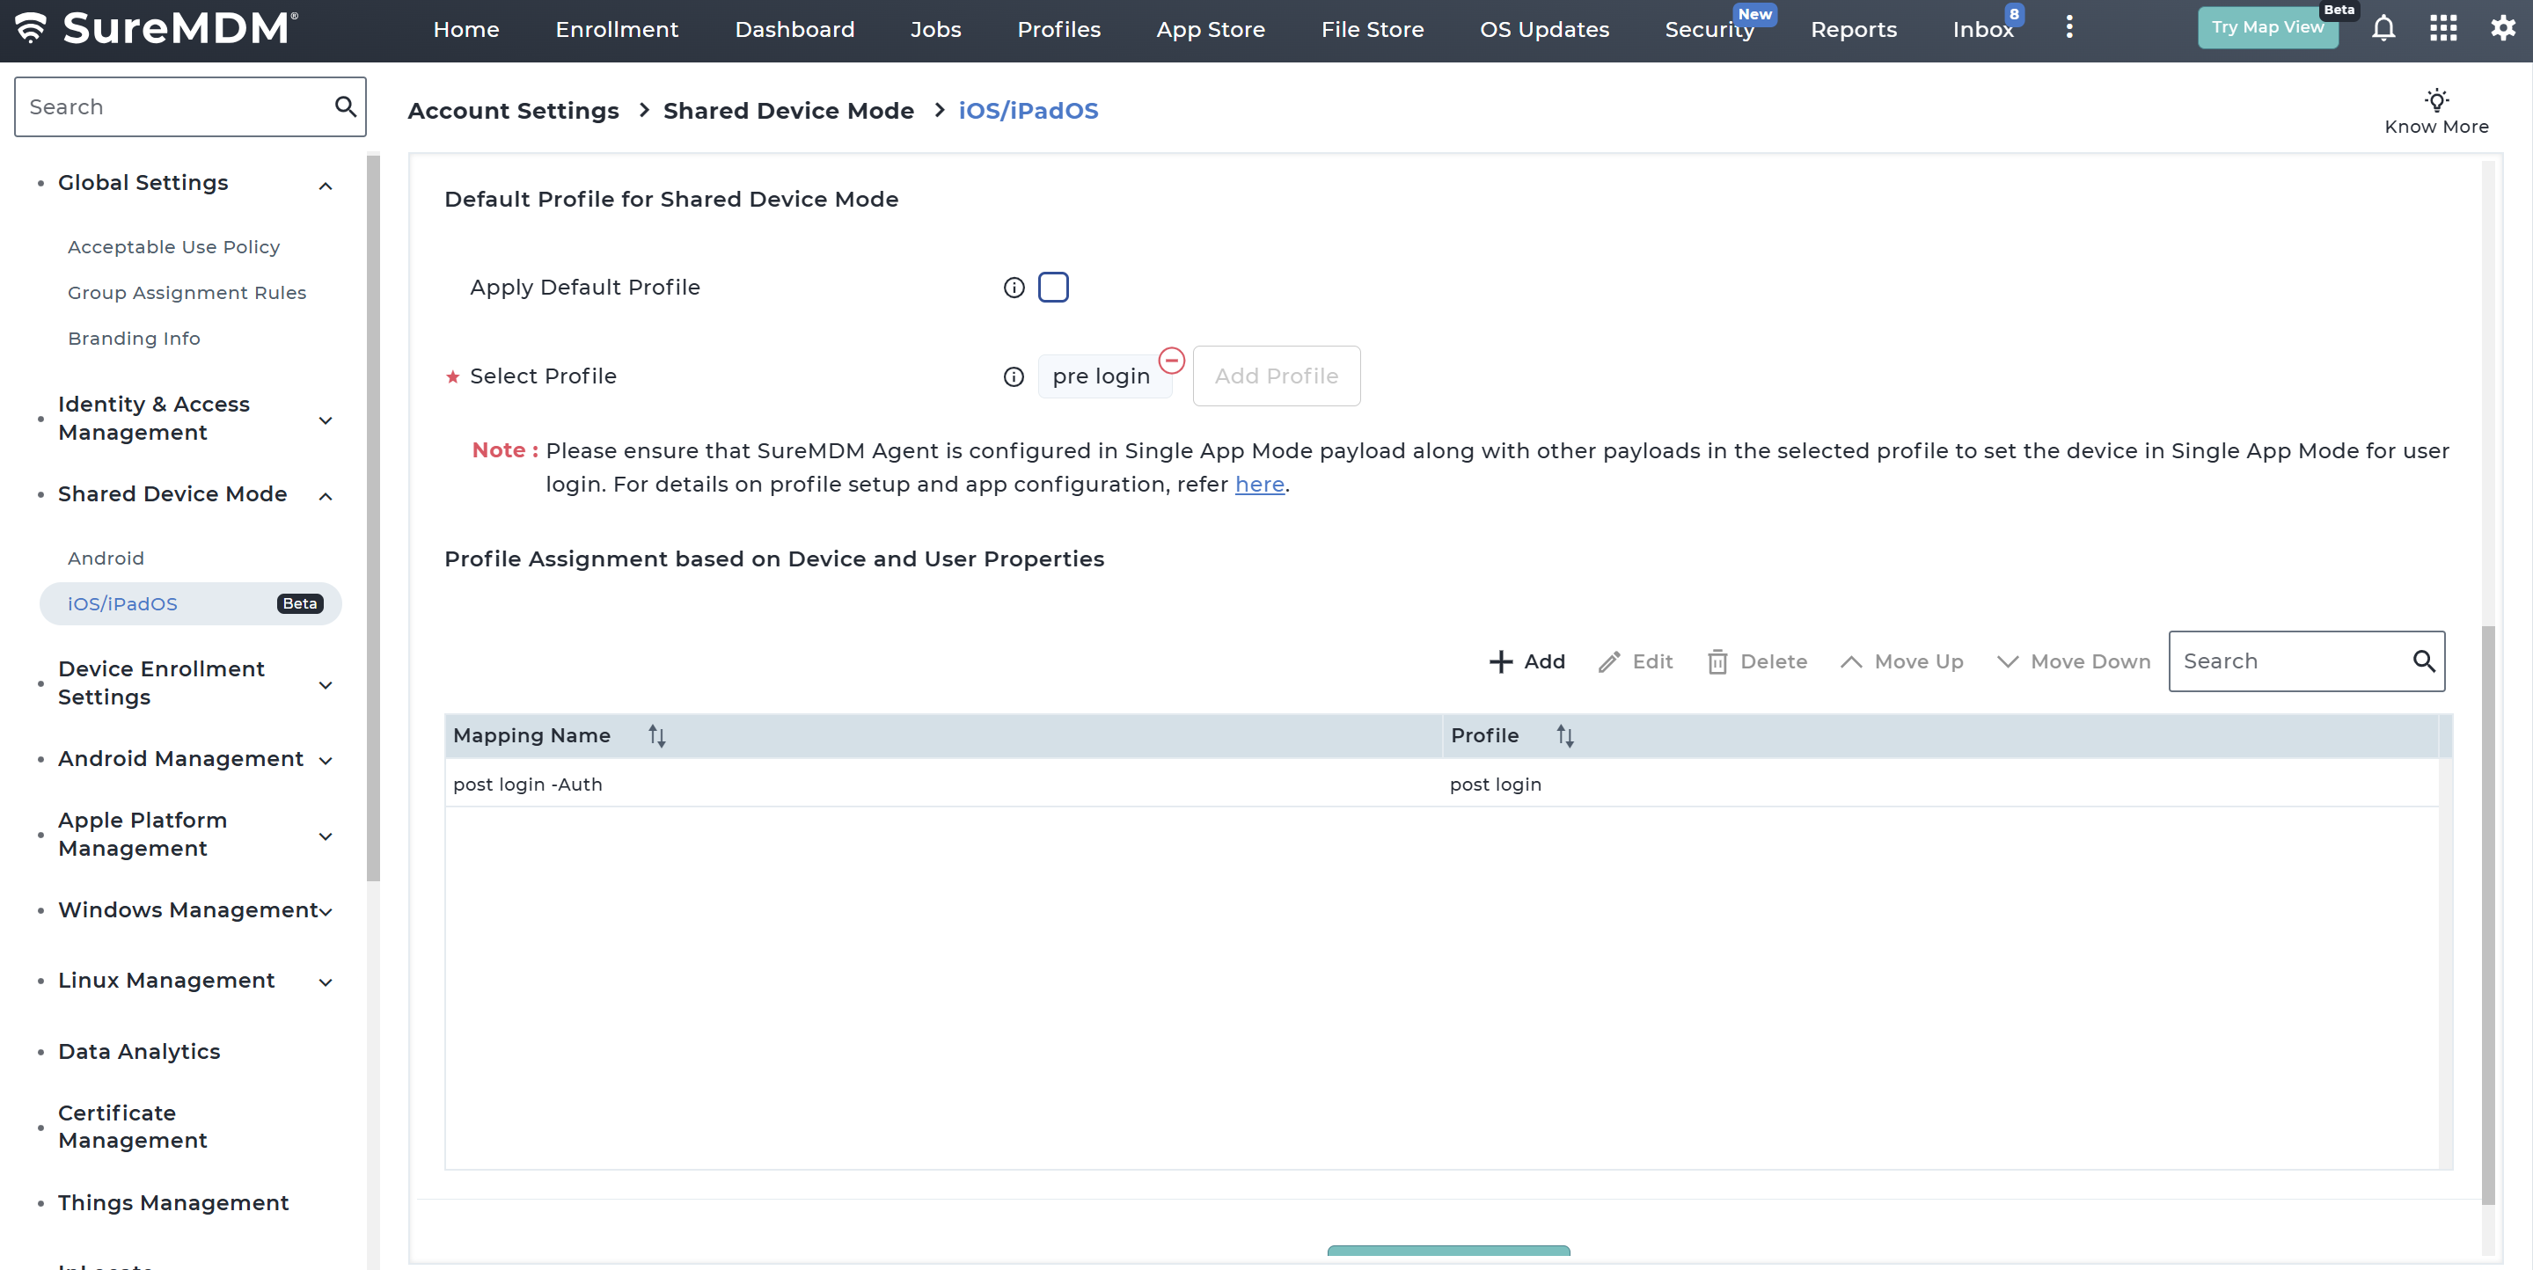Click info icon beside Select Profile

[x=1014, y=376]
